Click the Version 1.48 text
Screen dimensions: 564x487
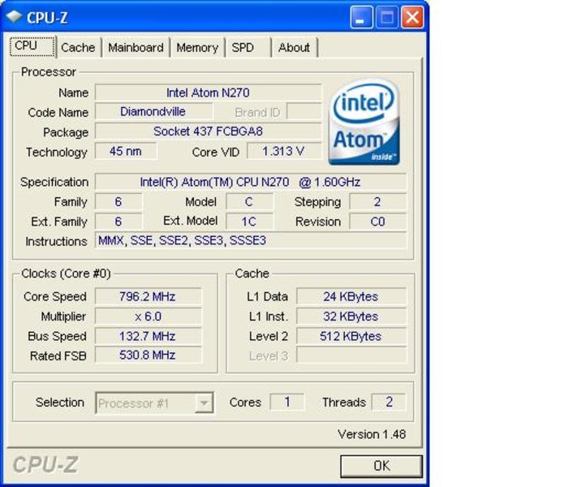(372, 434)
